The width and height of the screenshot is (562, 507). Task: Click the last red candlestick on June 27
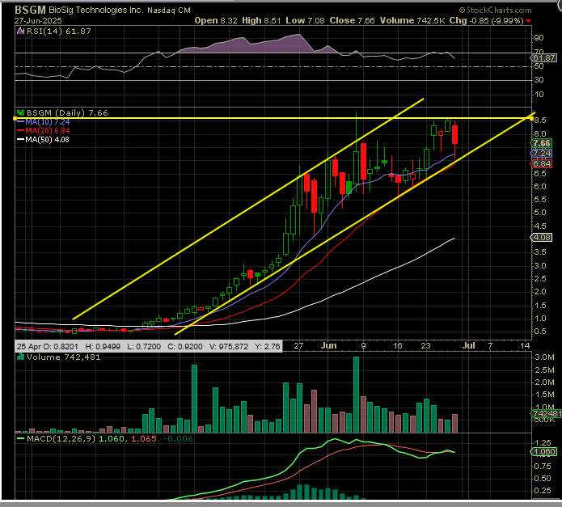[454, 138]
